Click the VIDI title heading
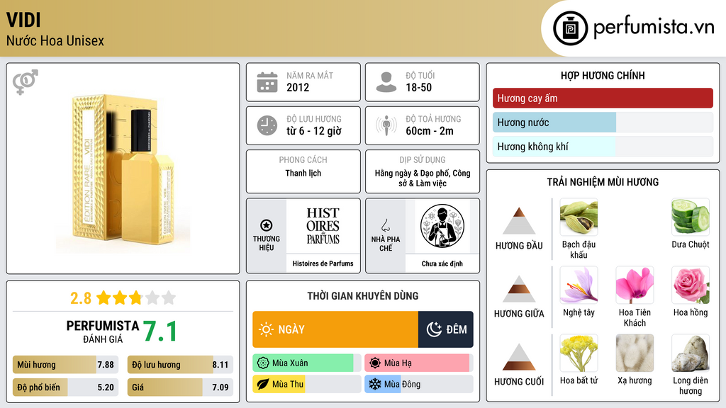The width and height of the screenshot is (726, 408). (x=23, y=20)
